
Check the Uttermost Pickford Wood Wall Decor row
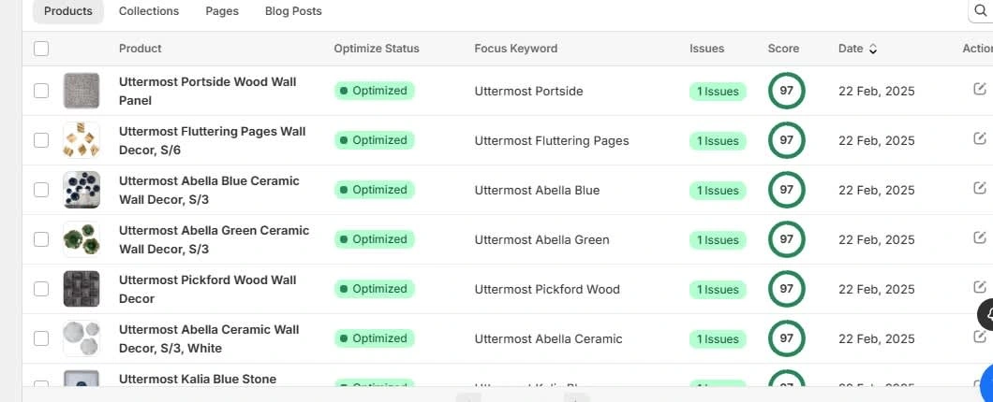click(41, 289)
